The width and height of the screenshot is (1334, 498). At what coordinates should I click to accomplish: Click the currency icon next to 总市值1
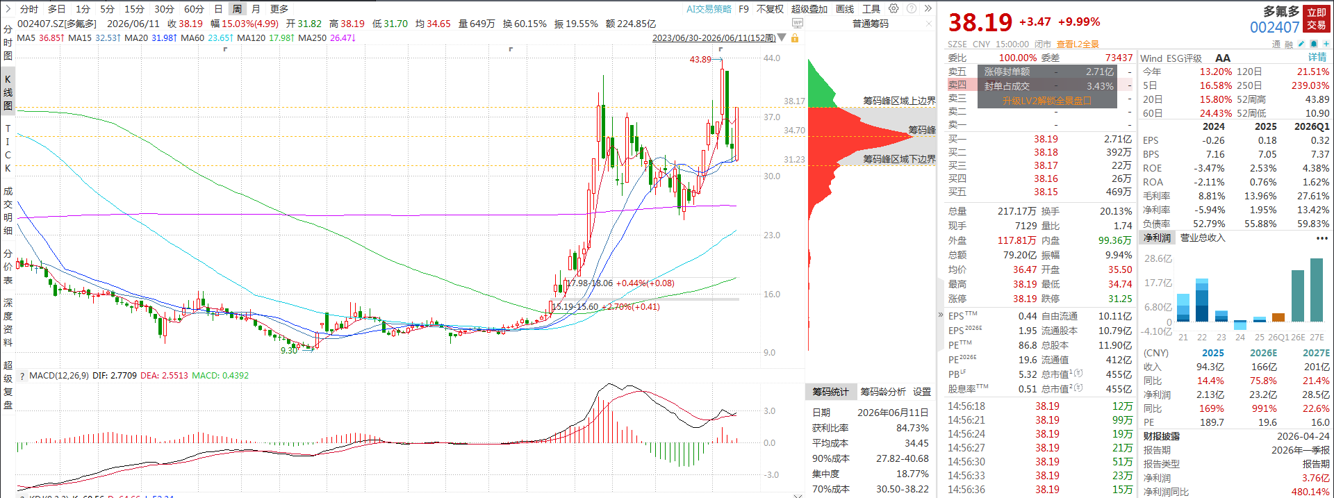(x=1078, y=374)
